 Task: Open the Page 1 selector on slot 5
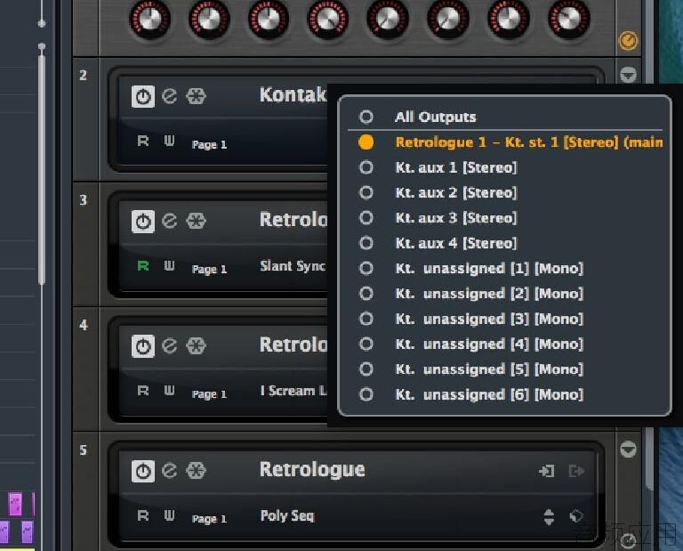[x=209, y=519]
